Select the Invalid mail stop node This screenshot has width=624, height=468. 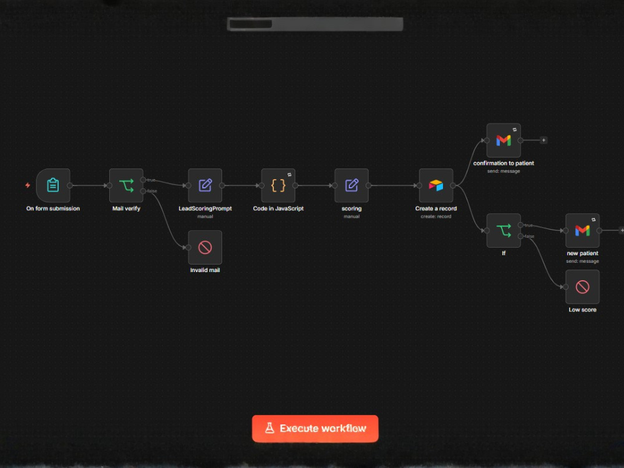click(205, 247)
